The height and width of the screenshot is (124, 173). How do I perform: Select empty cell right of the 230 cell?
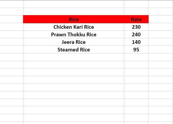coord(160,27)
